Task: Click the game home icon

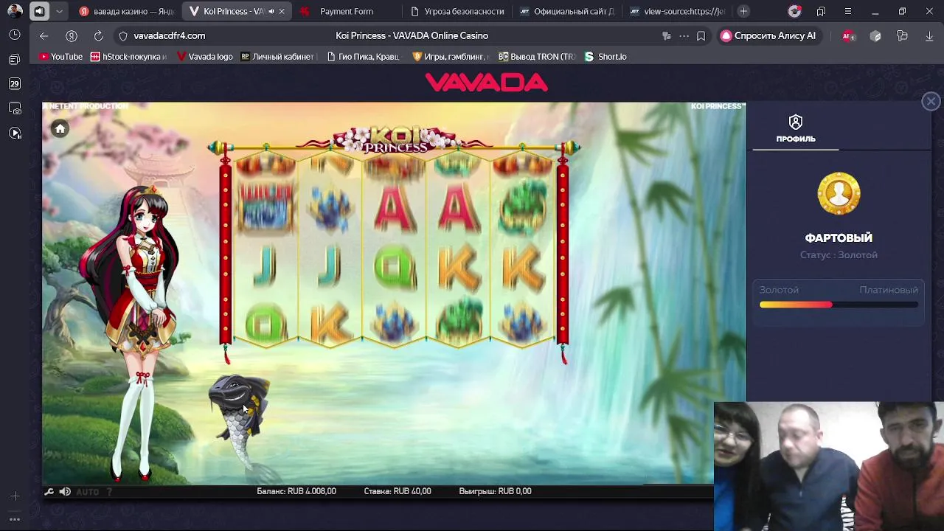Action: point(60,129)
